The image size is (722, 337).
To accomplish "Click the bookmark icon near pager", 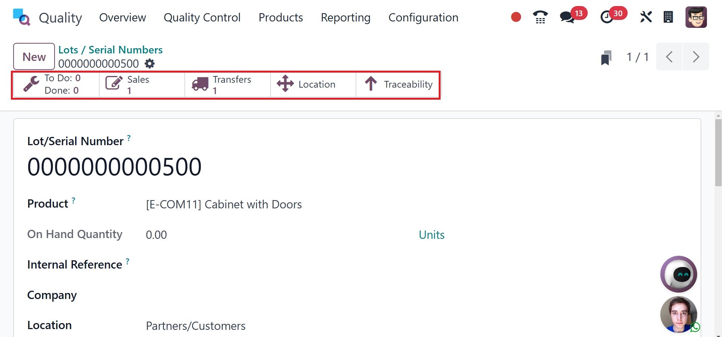I will click(606, 58).
